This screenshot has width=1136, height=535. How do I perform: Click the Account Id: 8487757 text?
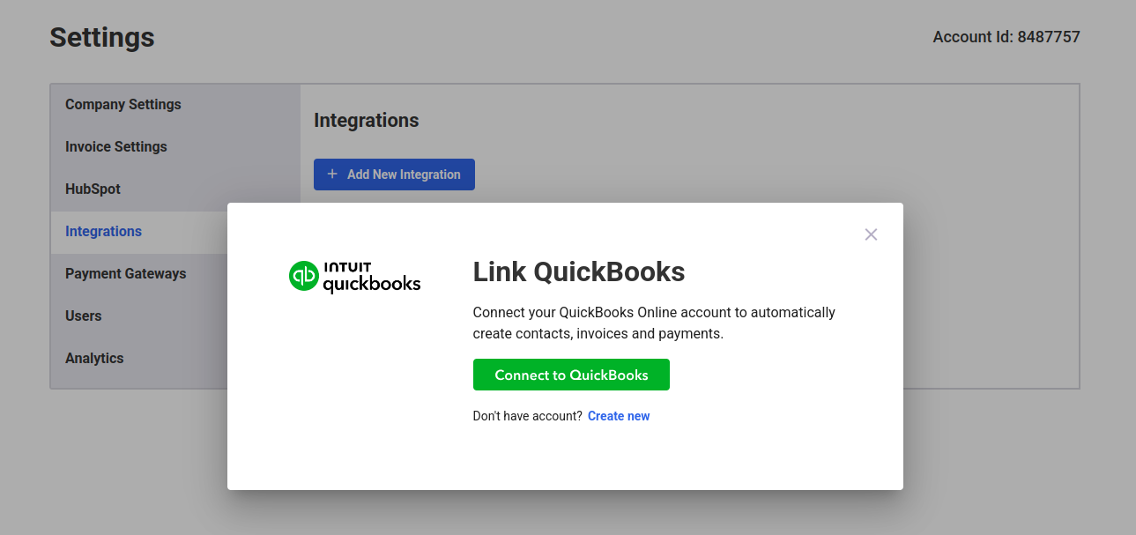tap(1006, 37)
